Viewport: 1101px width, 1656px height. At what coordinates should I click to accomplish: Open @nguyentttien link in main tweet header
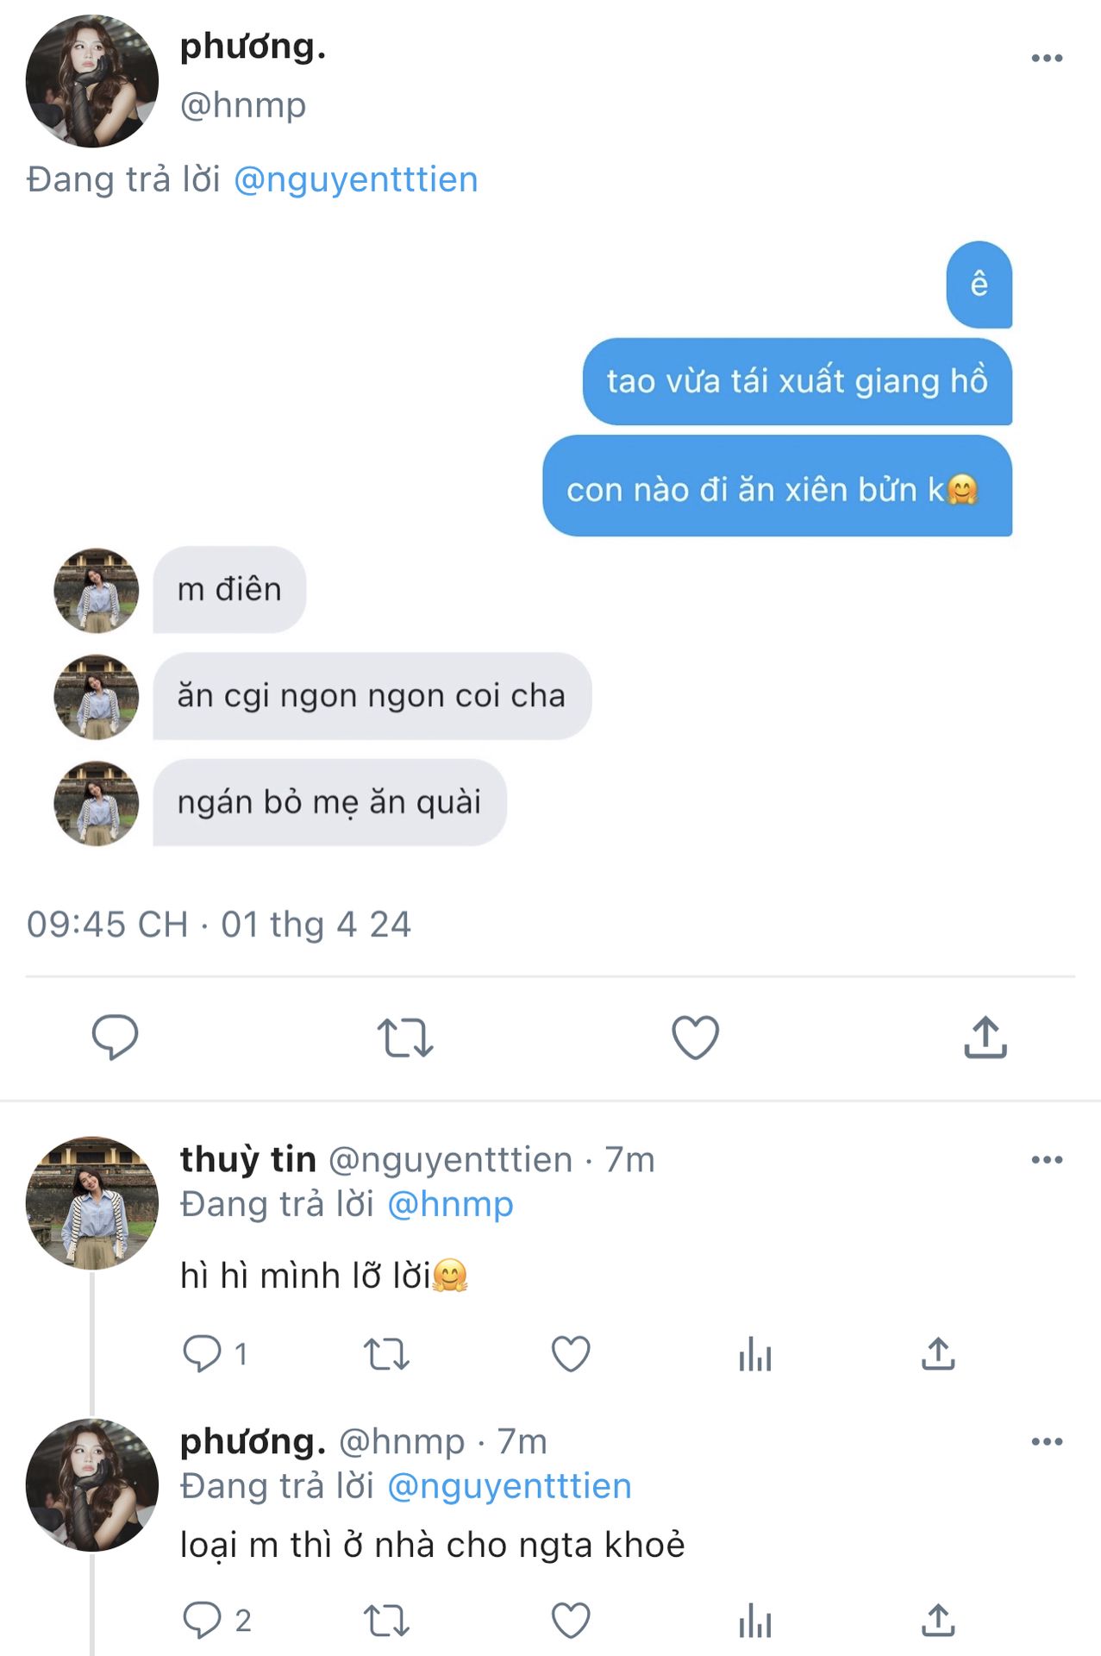[355, 179]
